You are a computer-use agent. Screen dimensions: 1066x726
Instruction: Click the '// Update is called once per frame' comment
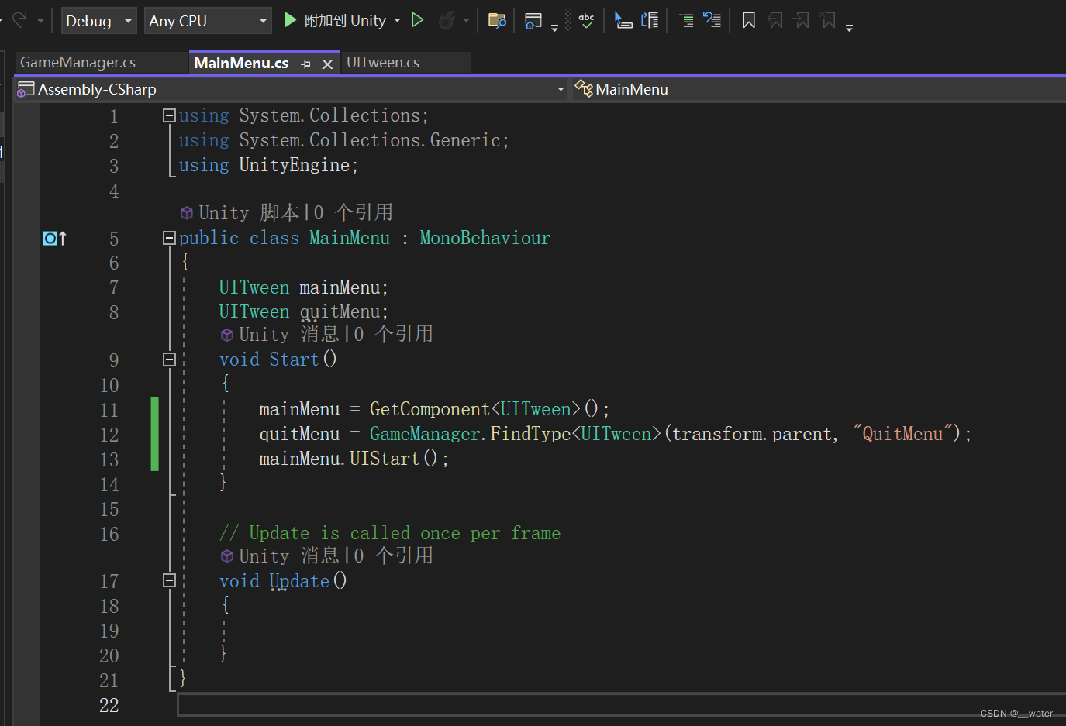click(x=390, y=533)
